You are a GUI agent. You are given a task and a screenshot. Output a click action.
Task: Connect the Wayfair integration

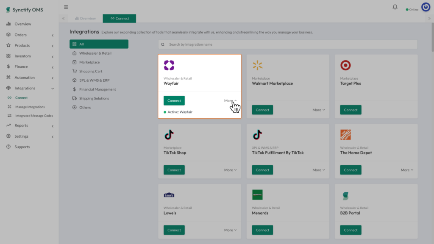point(174,101)
